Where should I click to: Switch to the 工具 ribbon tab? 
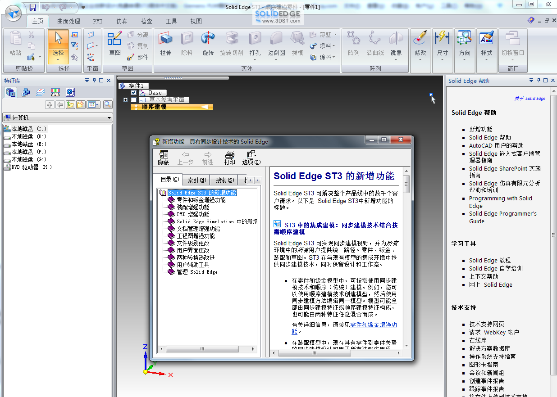171,21
